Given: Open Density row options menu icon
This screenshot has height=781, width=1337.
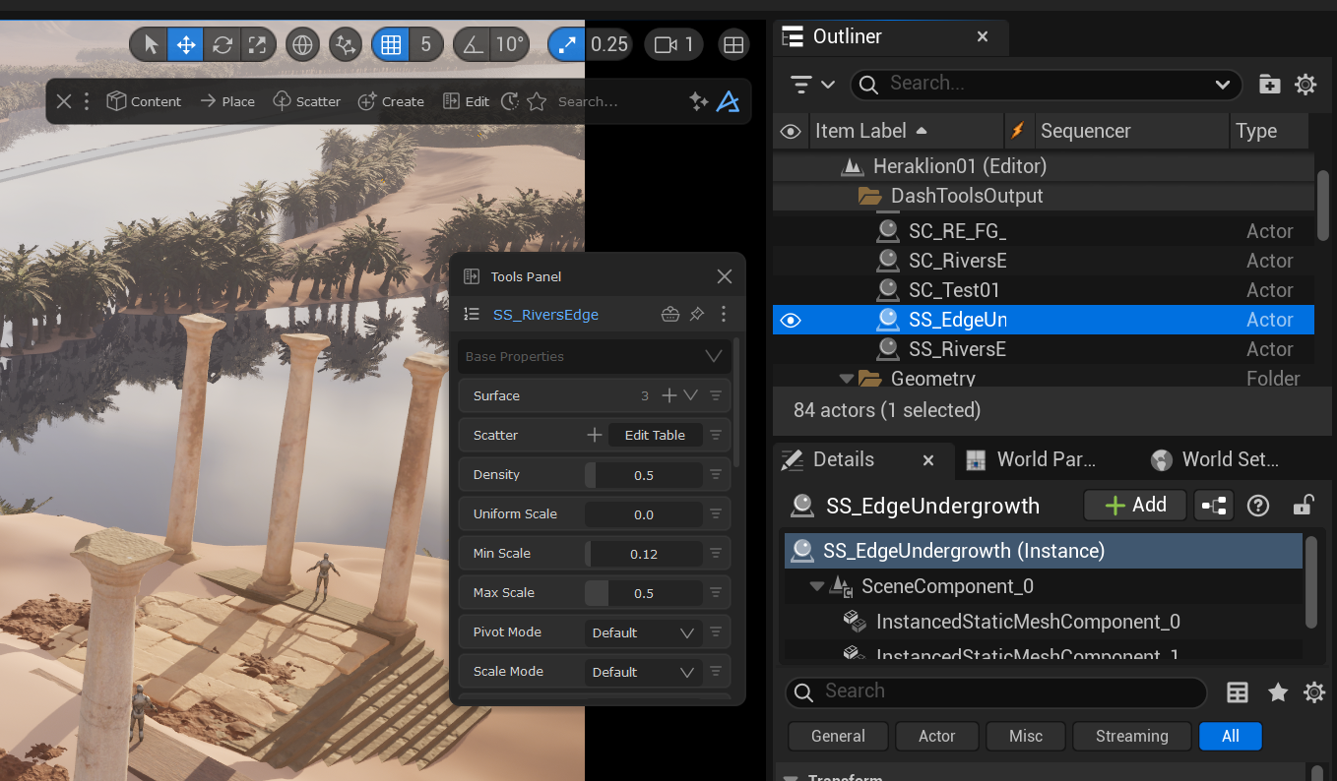Looking at the screenshot, I should tap(716, 474).
